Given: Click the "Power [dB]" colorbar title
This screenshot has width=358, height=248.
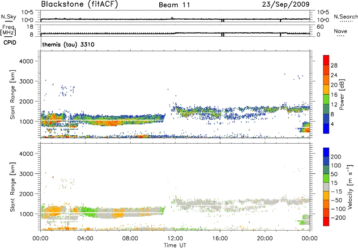Looking at the screenshot, I should point(341,94).
